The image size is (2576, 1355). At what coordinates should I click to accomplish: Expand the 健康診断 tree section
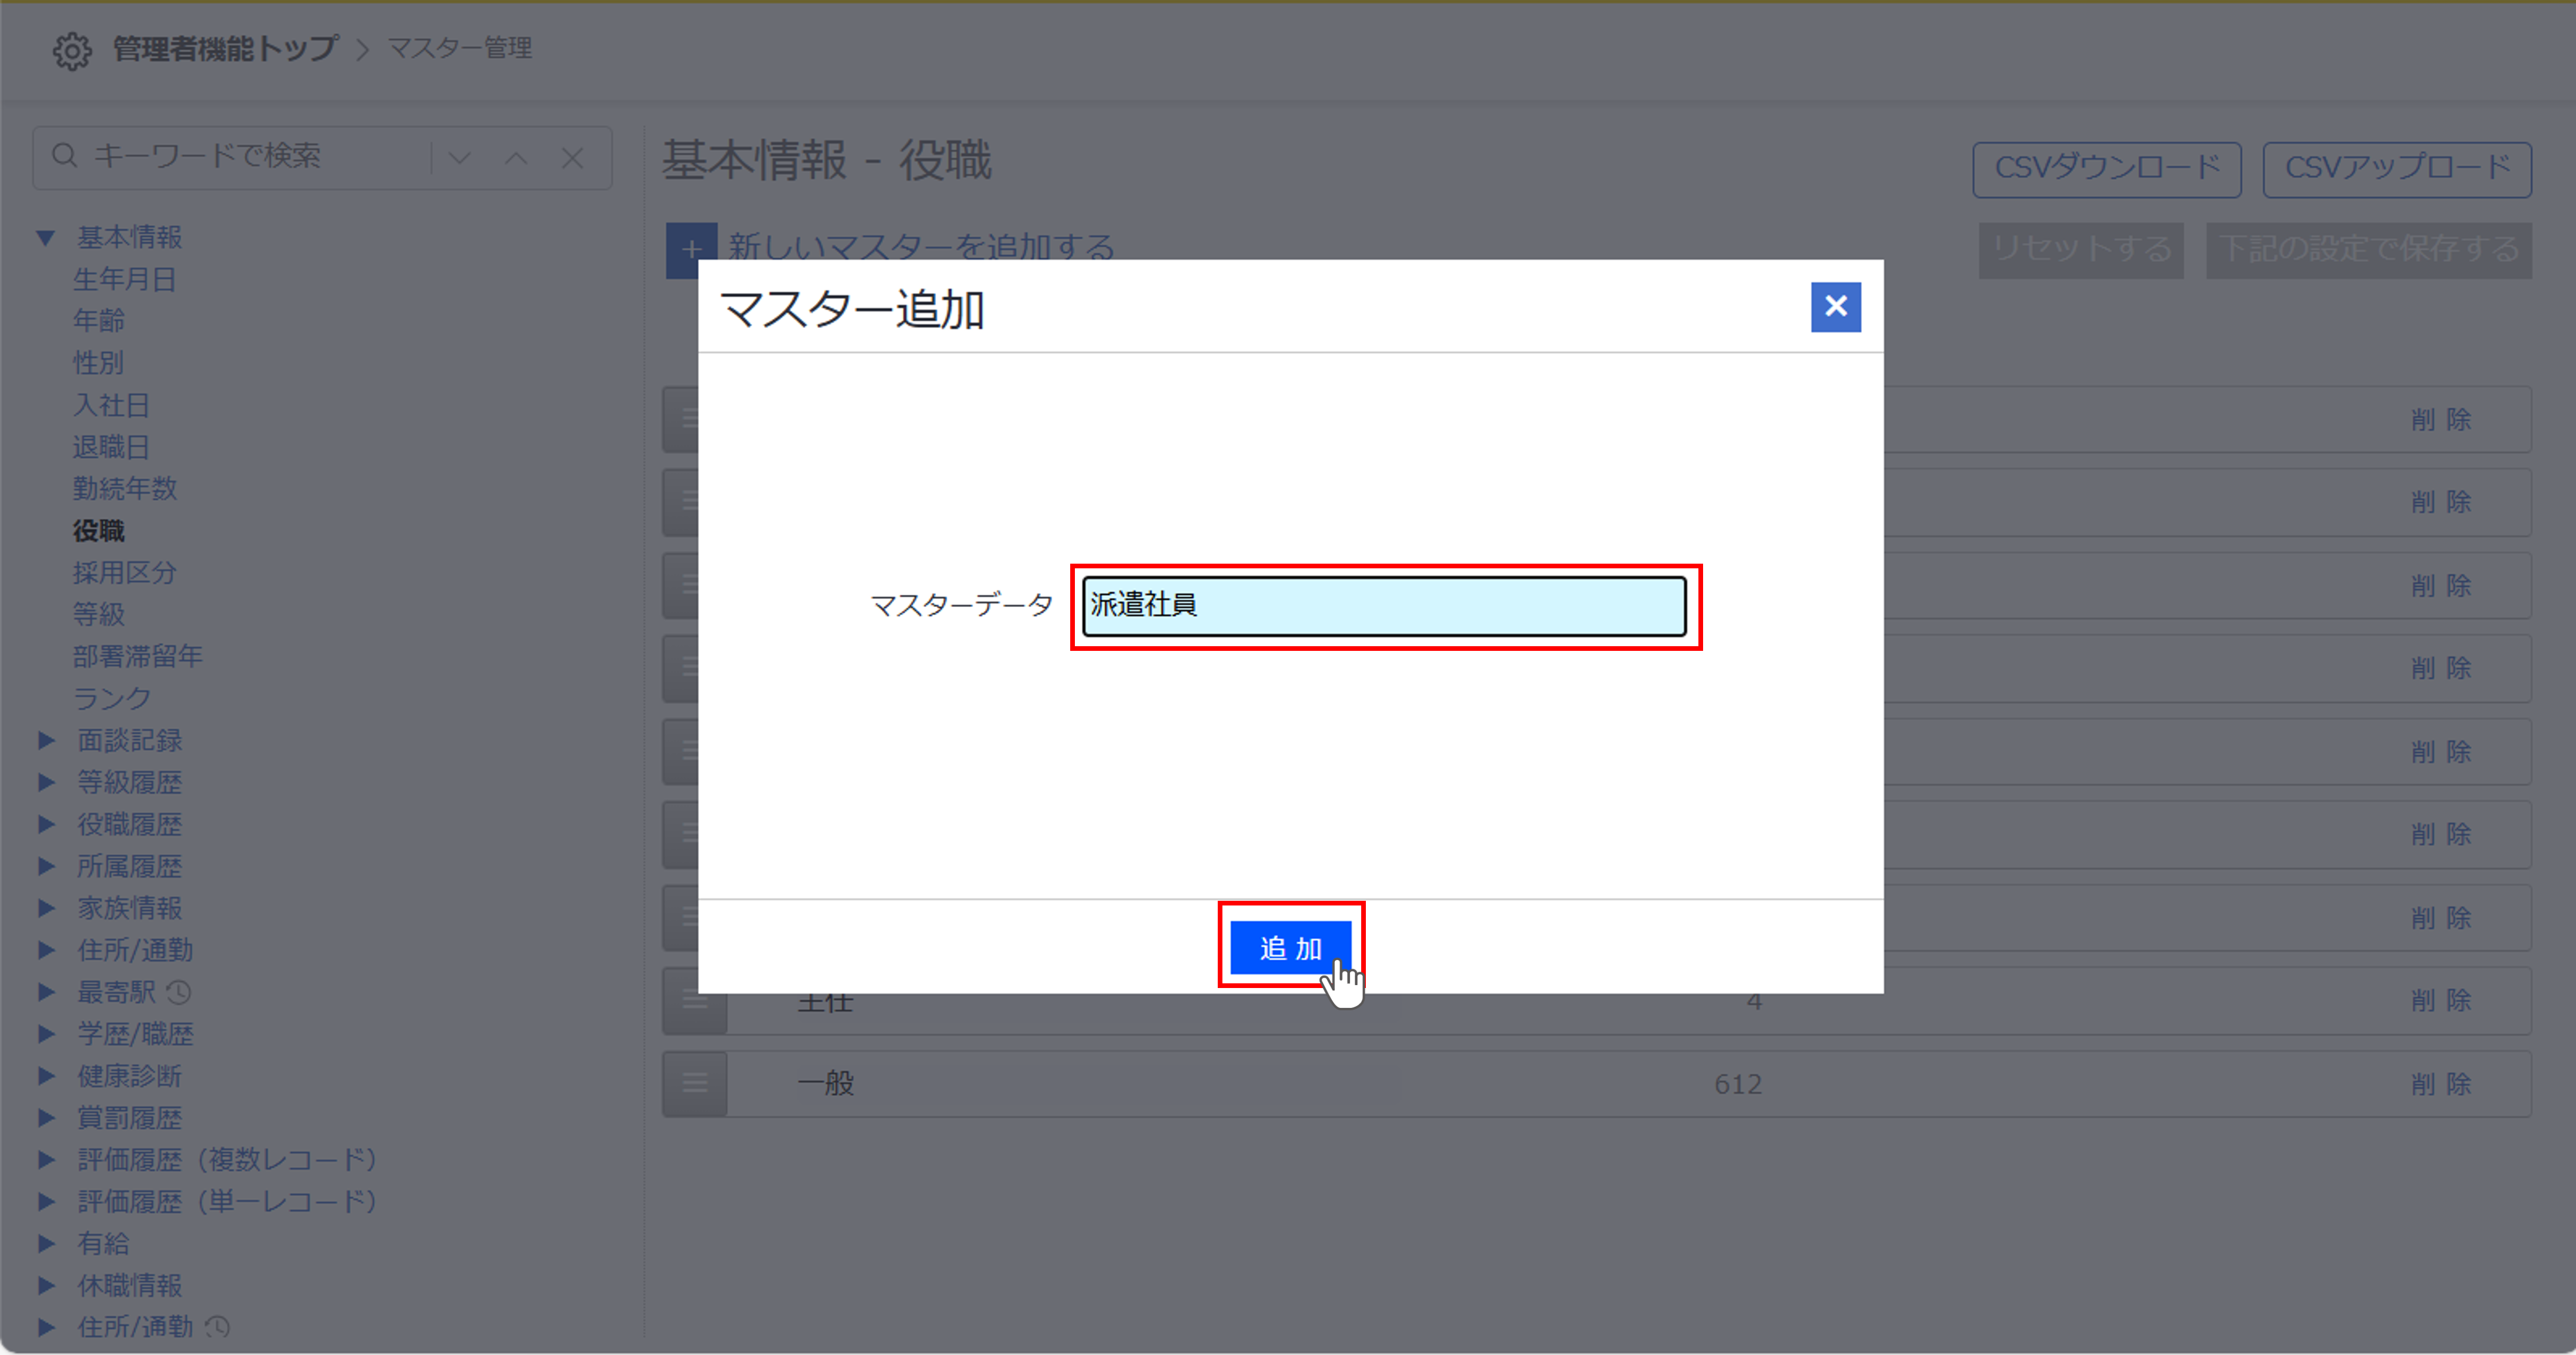46,1076
